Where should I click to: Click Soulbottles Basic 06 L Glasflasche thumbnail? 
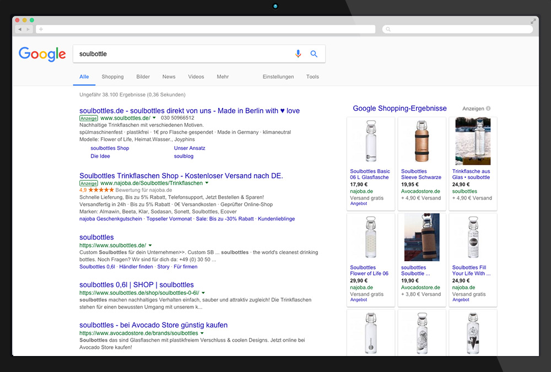click(x=371, y=141)
